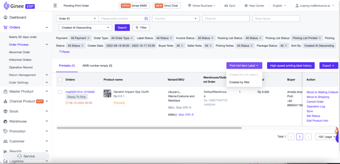The width and height of the screenshot is (340, 164).
Task: Switch to the Printable (1) tab
Action: click(67, 65)
